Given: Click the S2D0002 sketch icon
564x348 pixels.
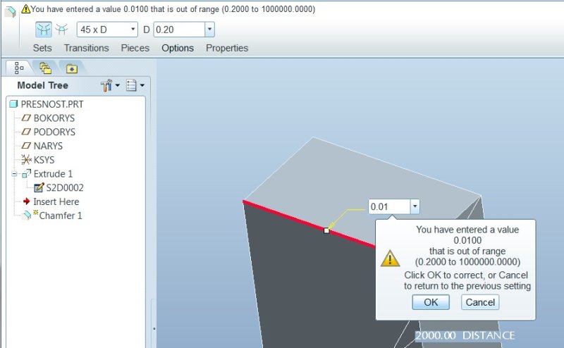Looking at the screenshot, I should [x=39, y=187].
